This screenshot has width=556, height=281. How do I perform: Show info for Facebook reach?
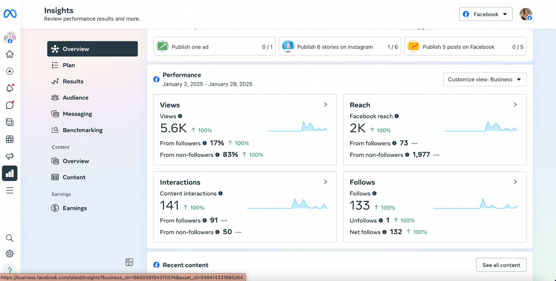(x=397, y=116)
